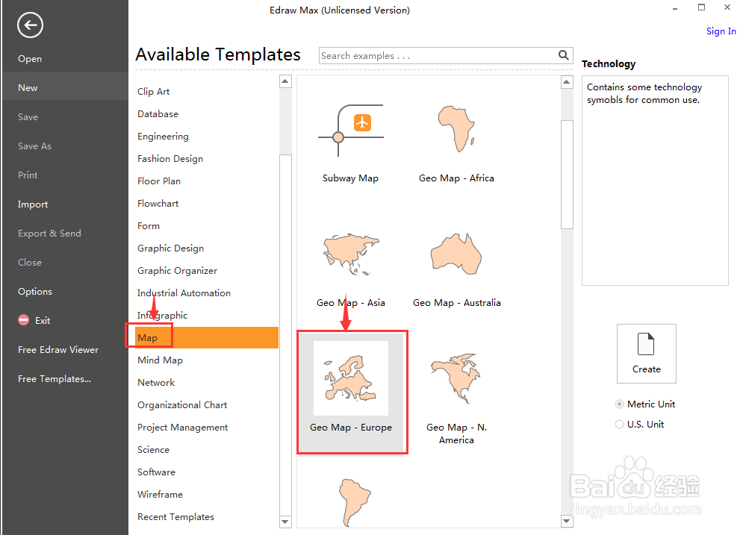Select the Organizational Chart category
743x535 pixels.
(182, 405)
